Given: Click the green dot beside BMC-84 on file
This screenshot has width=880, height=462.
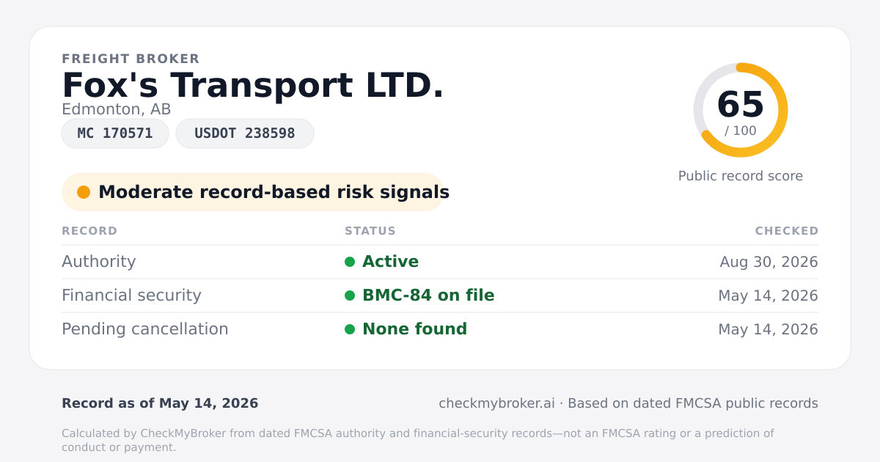Looking at the screenshot, I should click(x=350, y=296).
